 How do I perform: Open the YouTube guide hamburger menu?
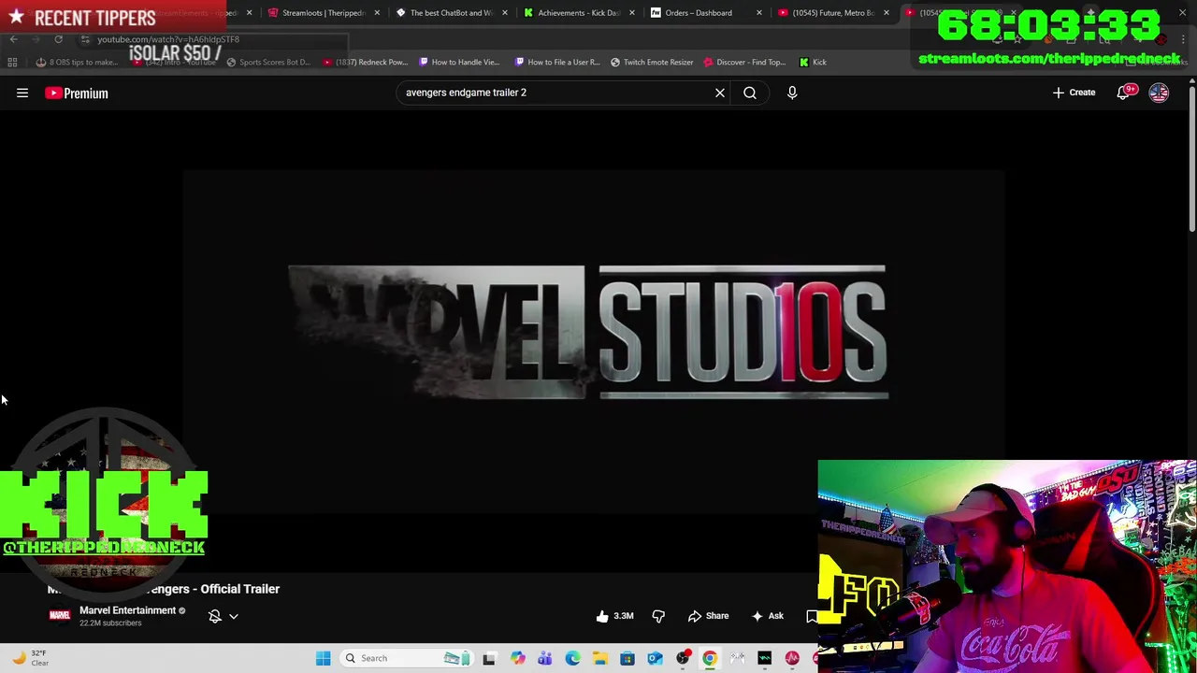pos(22,93)
